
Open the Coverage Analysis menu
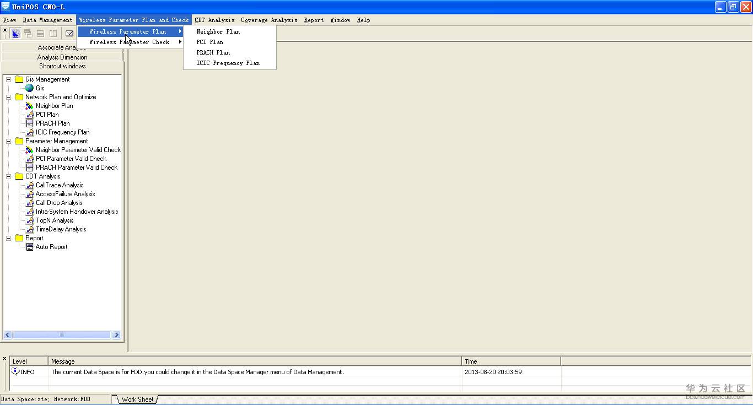[x=269, y=20]
